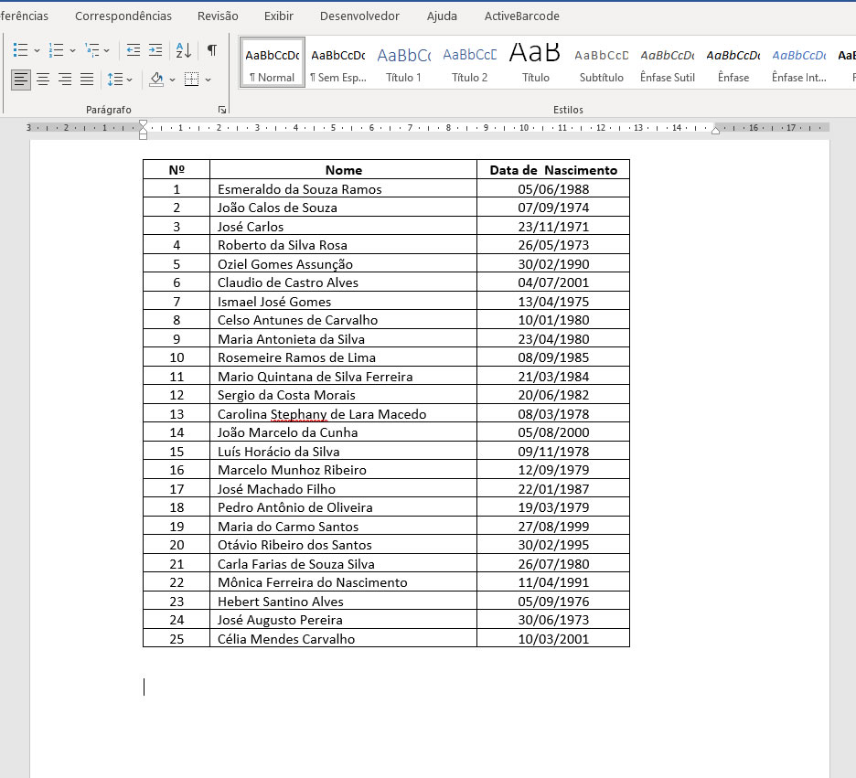
Task: Justify the paragraph text
Action: (x=87, y=80)
